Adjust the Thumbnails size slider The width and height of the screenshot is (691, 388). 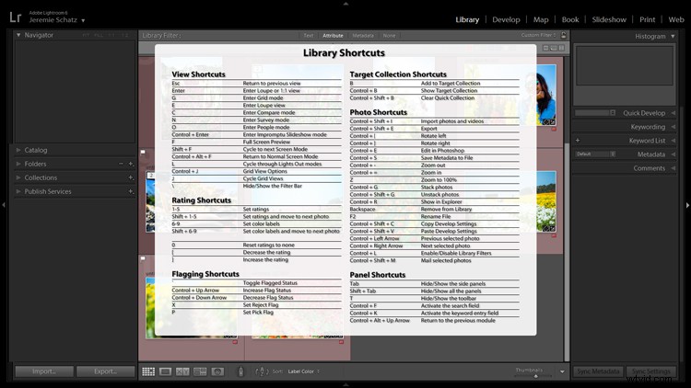click(536, 376)
